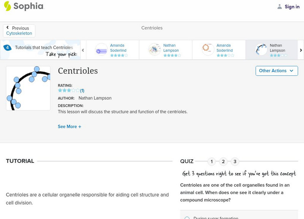Click the blue number 4 tutorials badge

click(x=7, y=48)
